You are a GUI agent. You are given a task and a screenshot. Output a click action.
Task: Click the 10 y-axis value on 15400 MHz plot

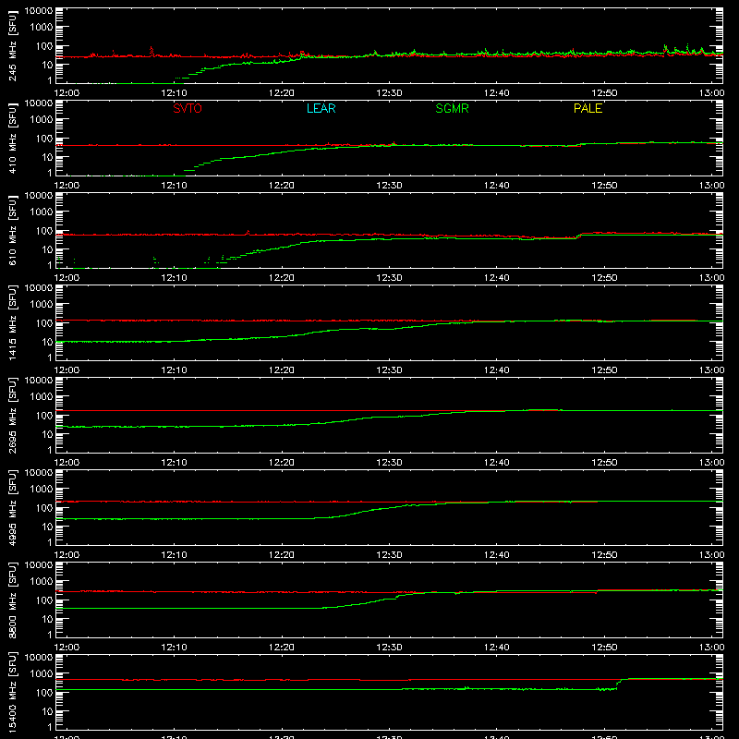47,711
